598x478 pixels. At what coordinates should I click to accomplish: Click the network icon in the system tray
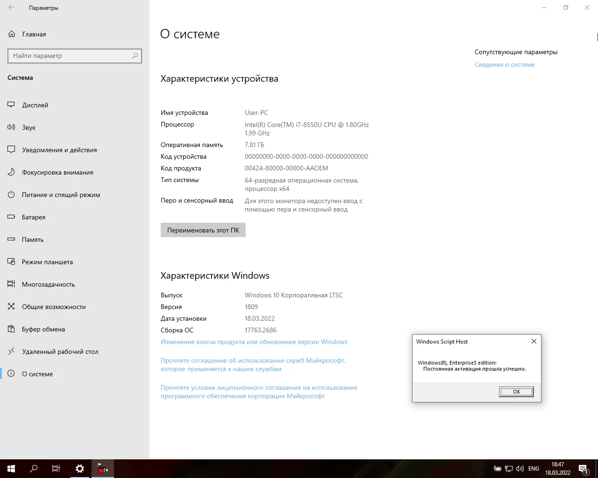click(509, 469)
